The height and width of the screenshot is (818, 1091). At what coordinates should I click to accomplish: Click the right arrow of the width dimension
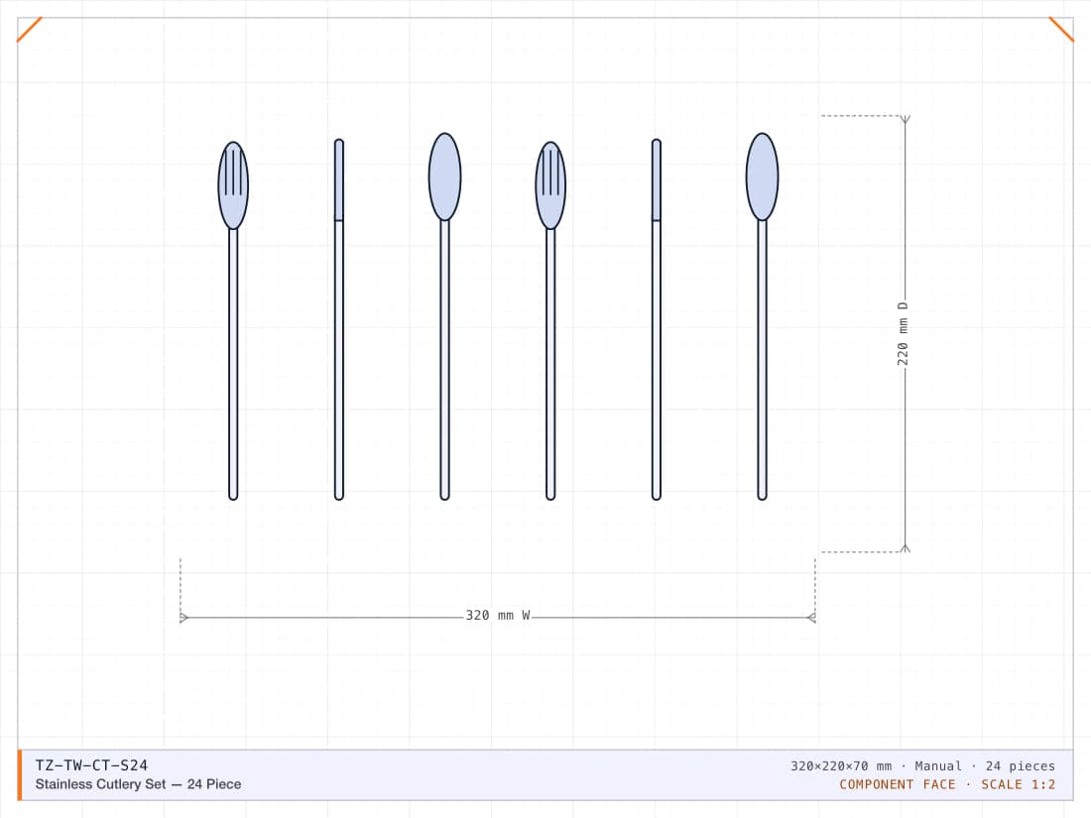(x=811, y=618)
